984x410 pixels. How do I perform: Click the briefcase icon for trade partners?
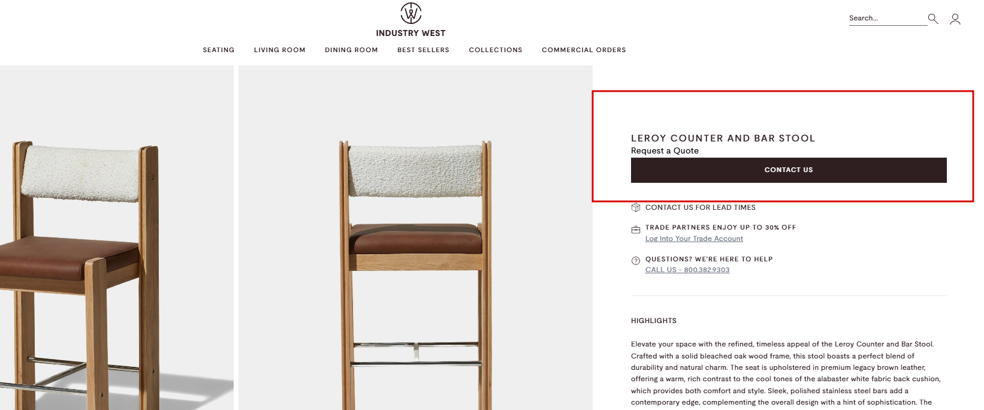click(x=636, y=230)
